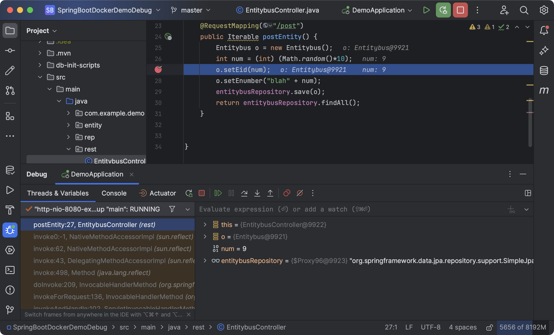
Task: Click the Step Into debugger icon
Action: point(257,193)
